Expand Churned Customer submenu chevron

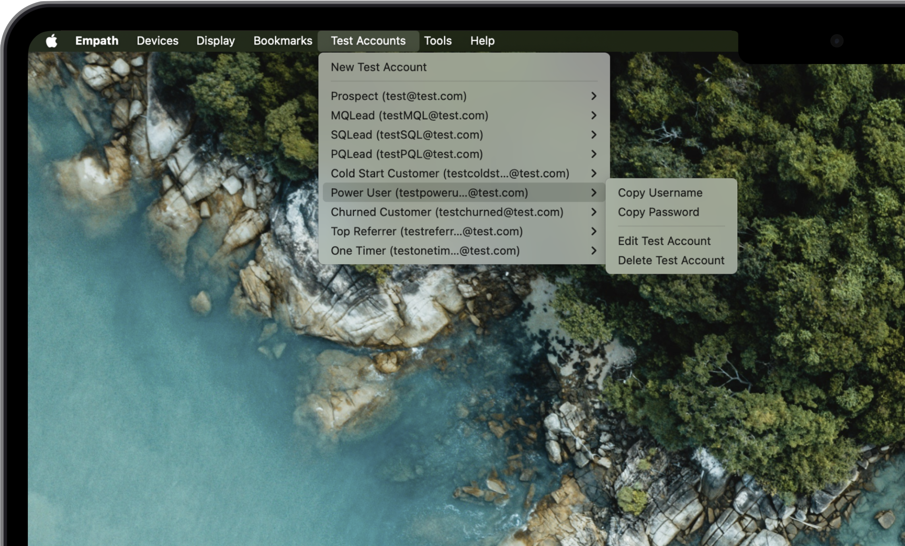click(x=594, y=212)
